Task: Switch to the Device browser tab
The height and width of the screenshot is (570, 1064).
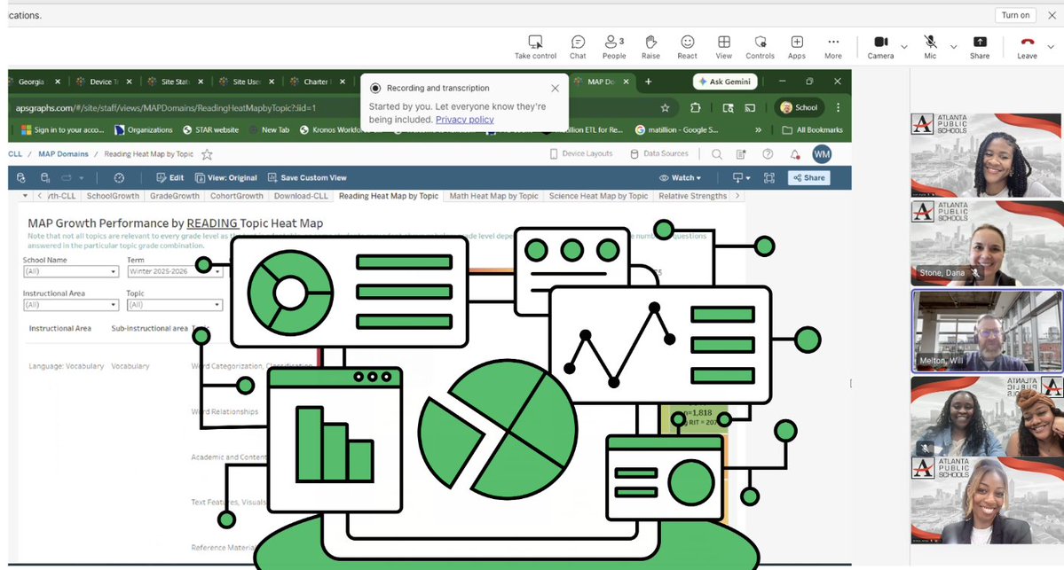Action: click(103, 82)
